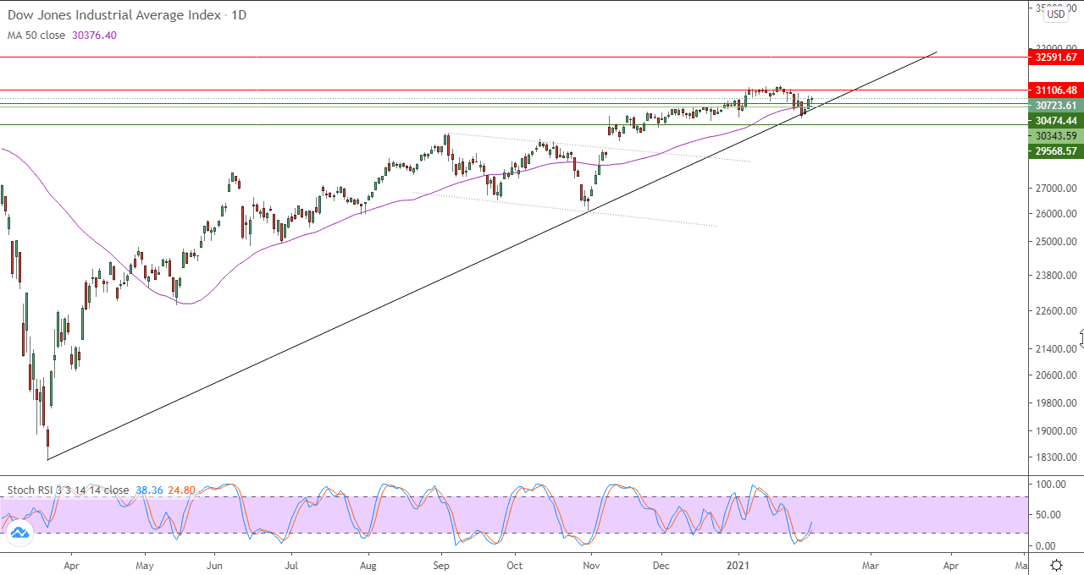The image size is (1084, 575).
Task: Click the 22600.00 price axis label
Action: point(1055,311)
